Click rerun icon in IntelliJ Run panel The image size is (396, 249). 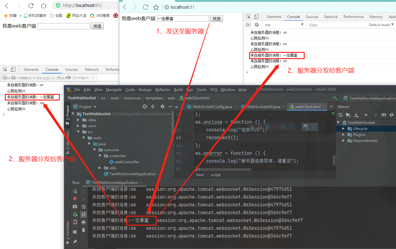click(x=75, y=191)
